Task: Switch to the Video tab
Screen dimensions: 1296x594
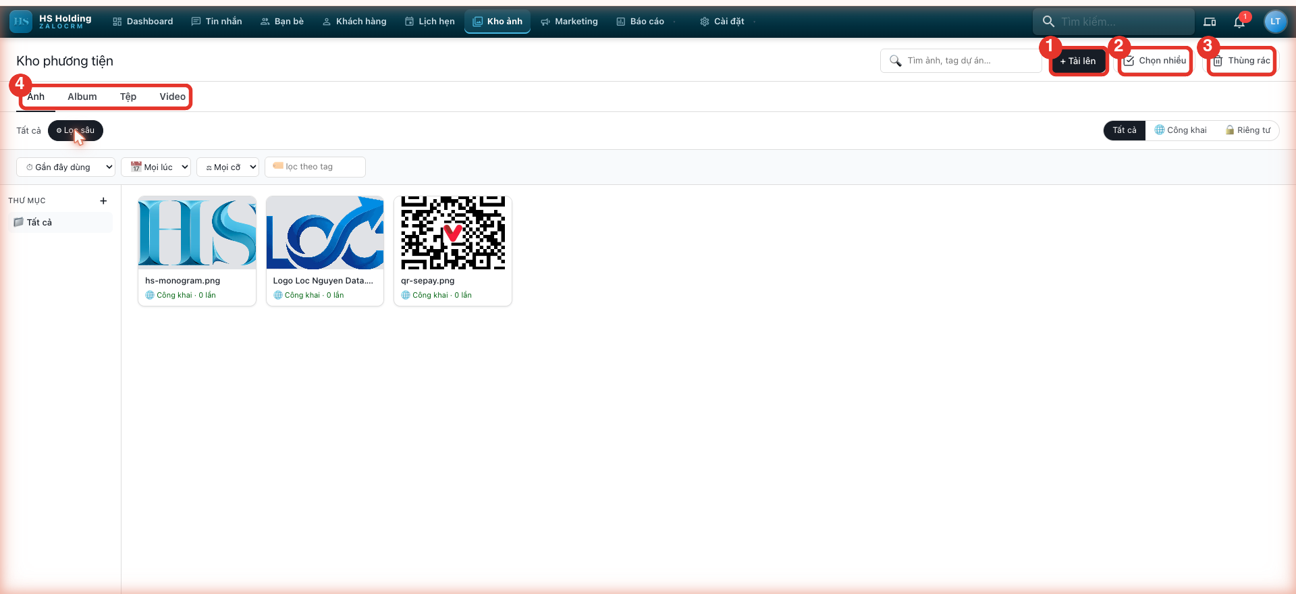Action: (173, 97)
